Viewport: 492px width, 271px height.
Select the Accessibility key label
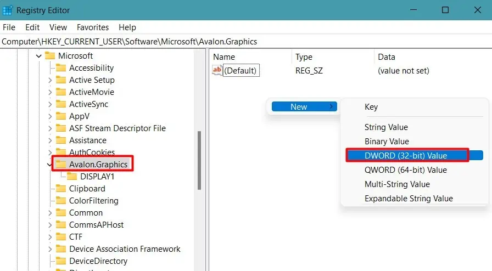click(x=91, y=68)
